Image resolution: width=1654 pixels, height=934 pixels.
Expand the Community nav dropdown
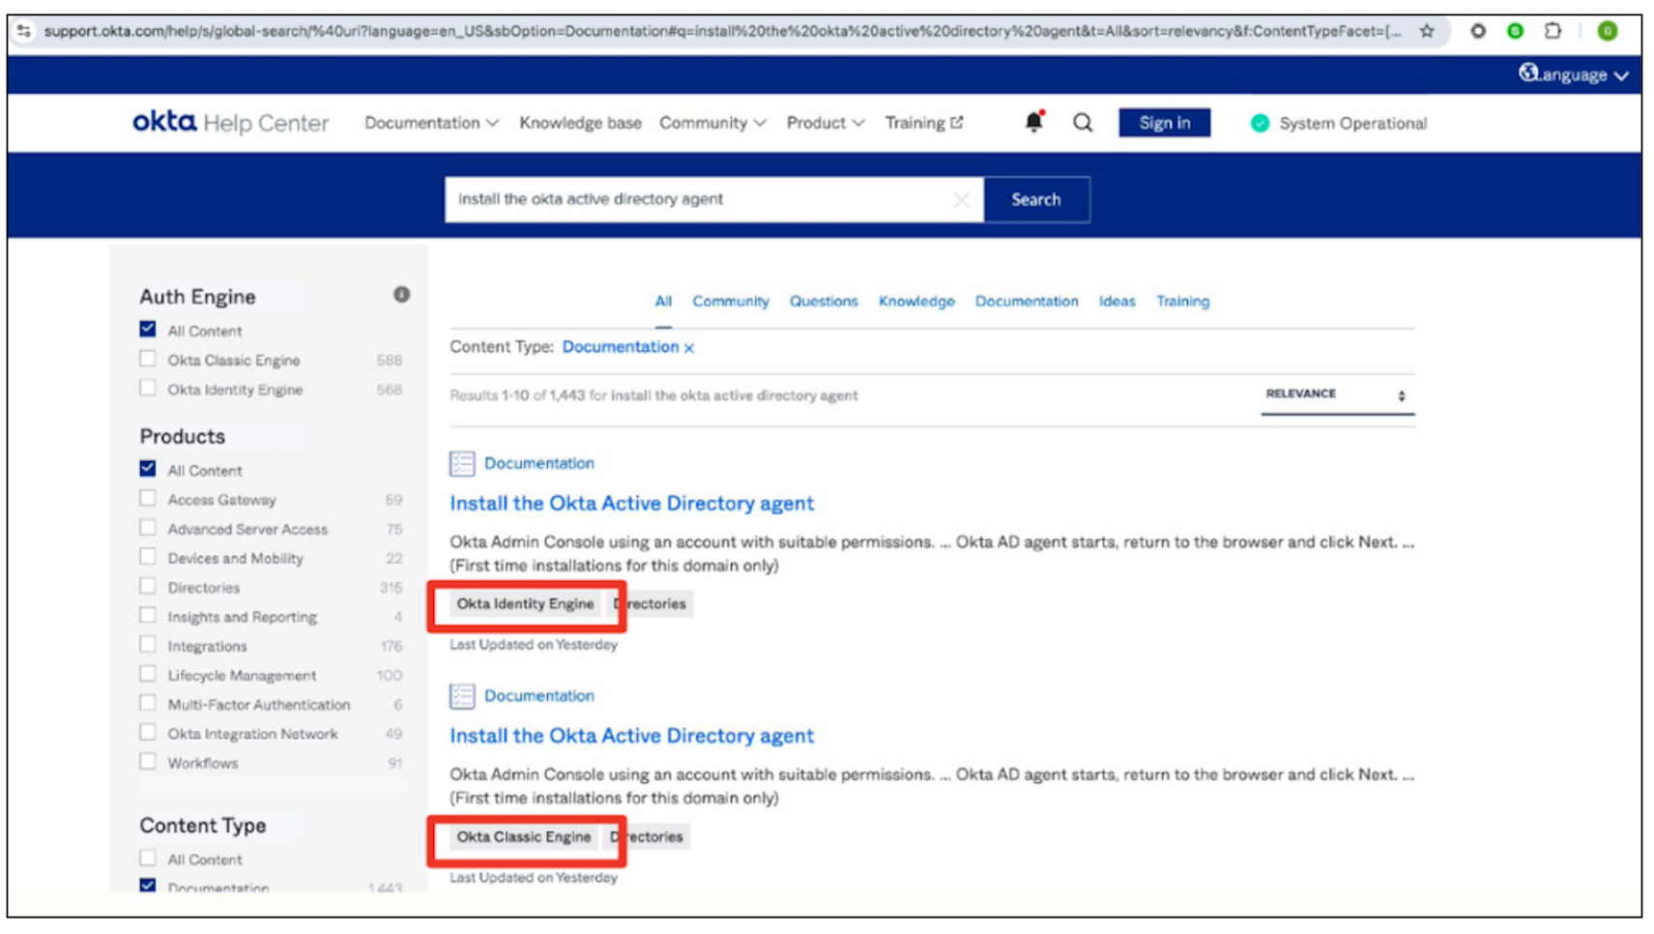712,123
